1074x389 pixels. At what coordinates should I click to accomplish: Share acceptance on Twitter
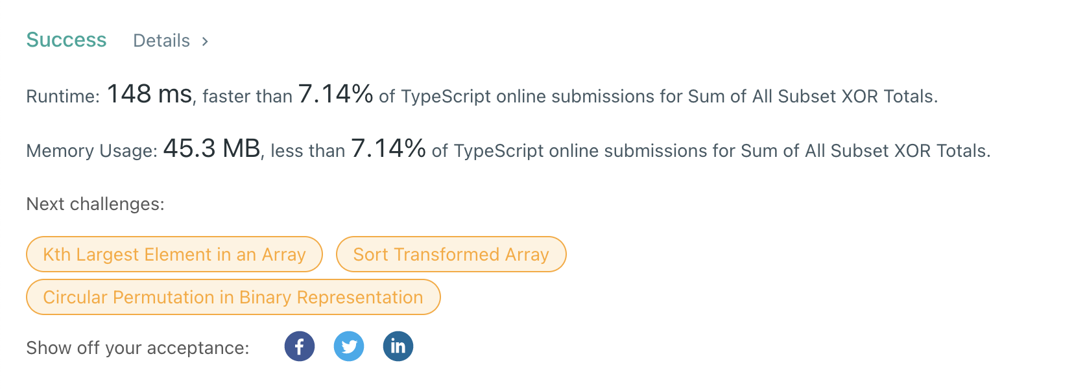pos(349,347)
